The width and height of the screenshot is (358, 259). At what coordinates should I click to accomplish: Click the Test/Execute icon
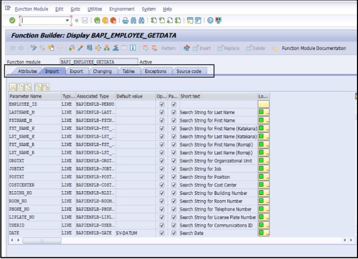89,48
